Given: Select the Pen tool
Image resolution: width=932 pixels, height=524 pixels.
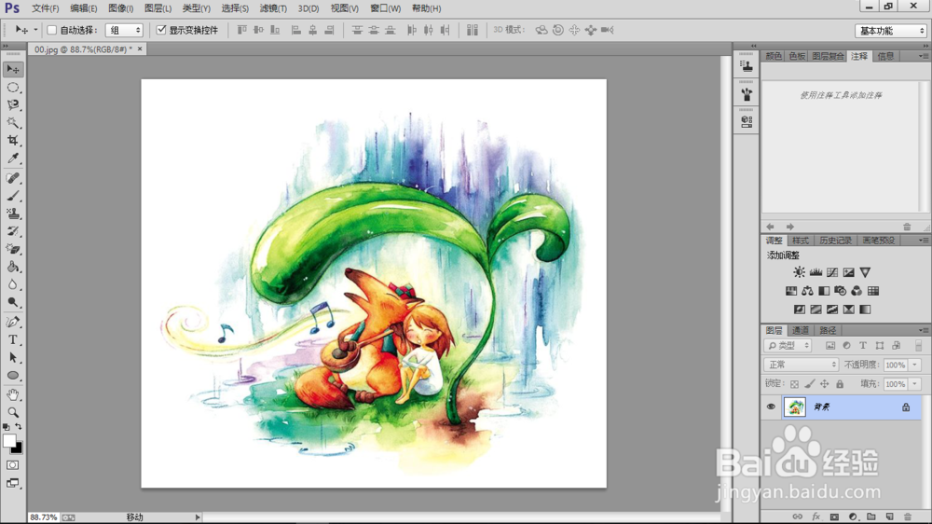Looking at the screenshot, I should click(x=12, y=322).
